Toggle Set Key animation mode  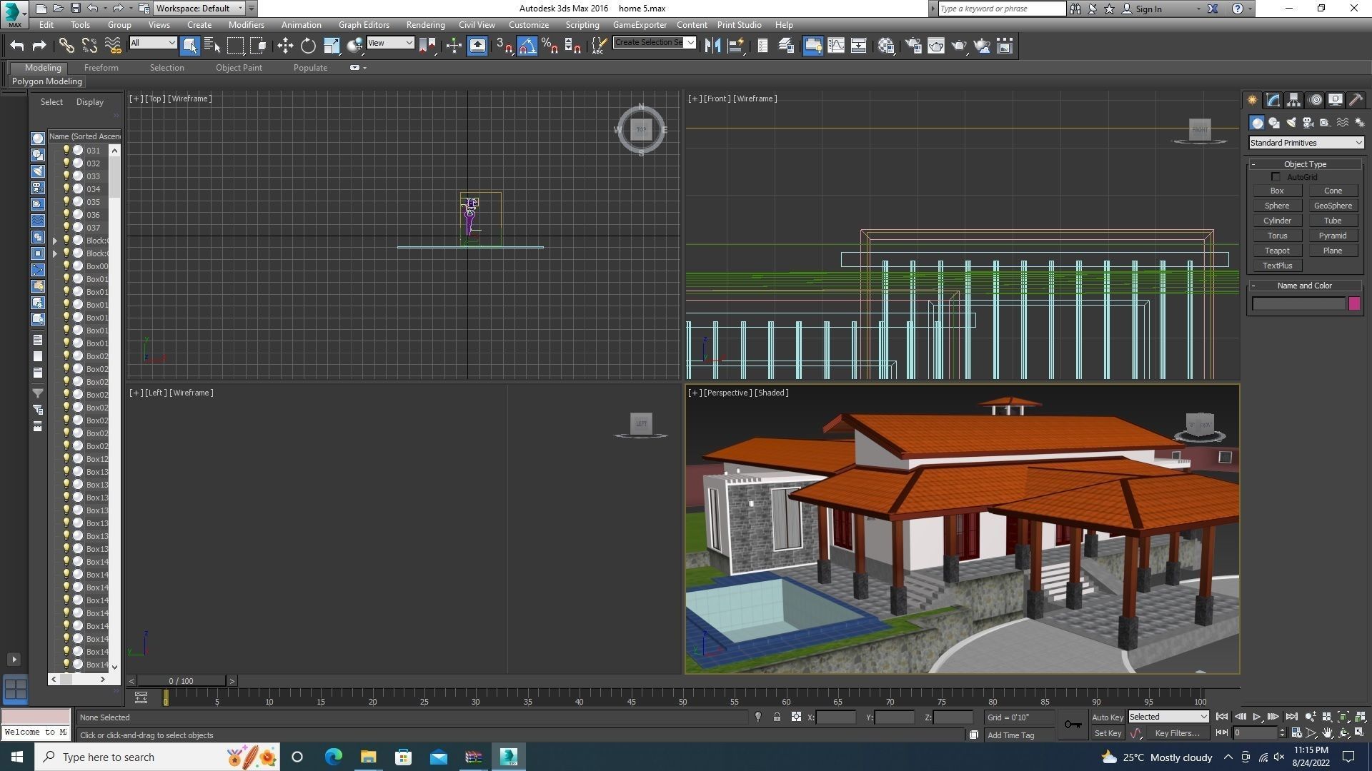[1108, 733]
